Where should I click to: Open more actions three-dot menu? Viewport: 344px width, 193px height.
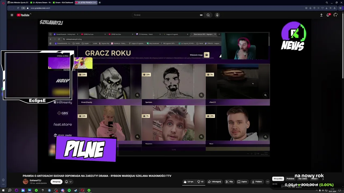(x=267, y=182)
